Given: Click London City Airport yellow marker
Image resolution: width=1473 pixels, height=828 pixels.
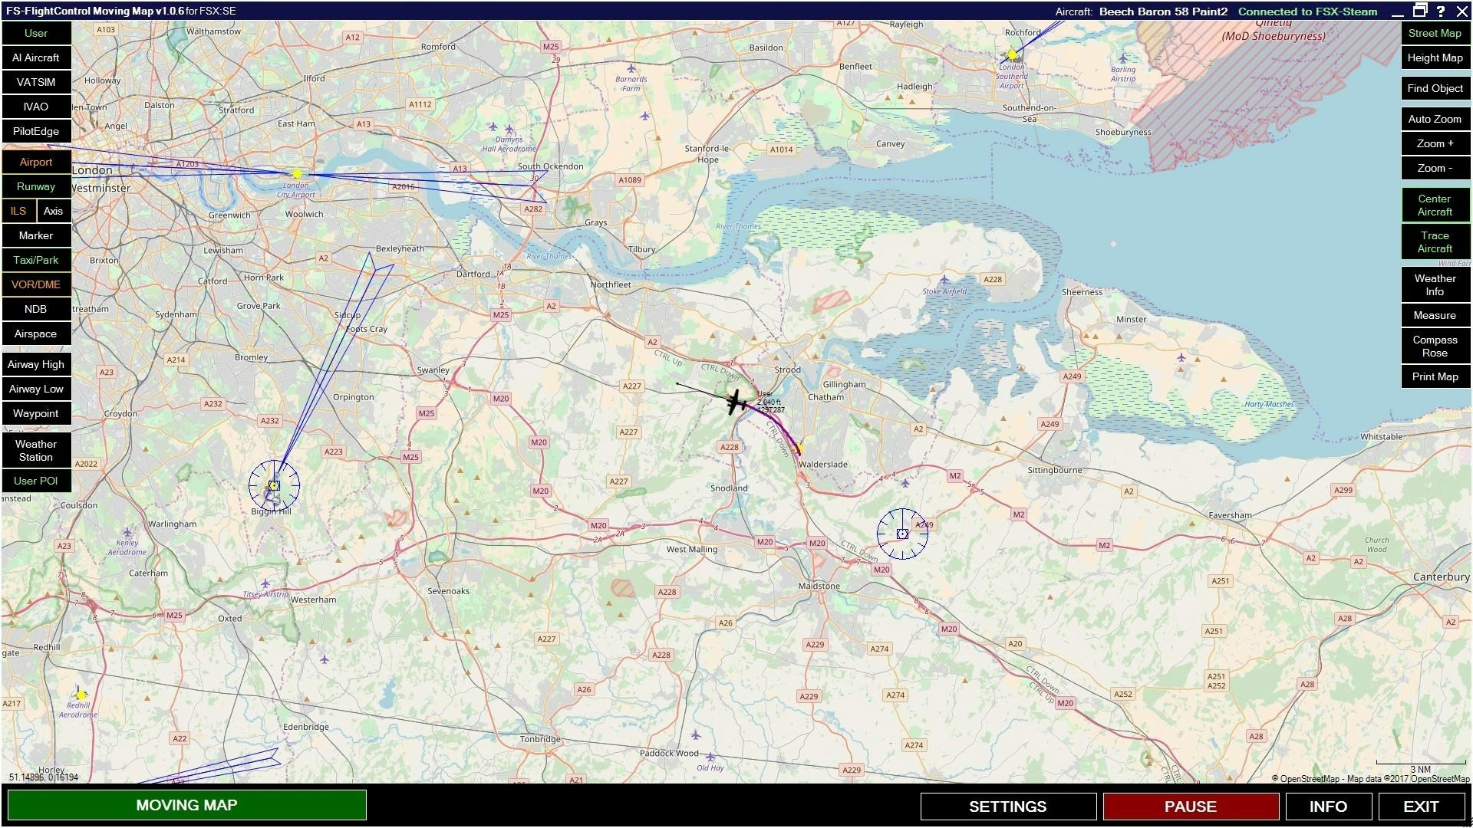Looking at the screenshot, I should [298, 174].
